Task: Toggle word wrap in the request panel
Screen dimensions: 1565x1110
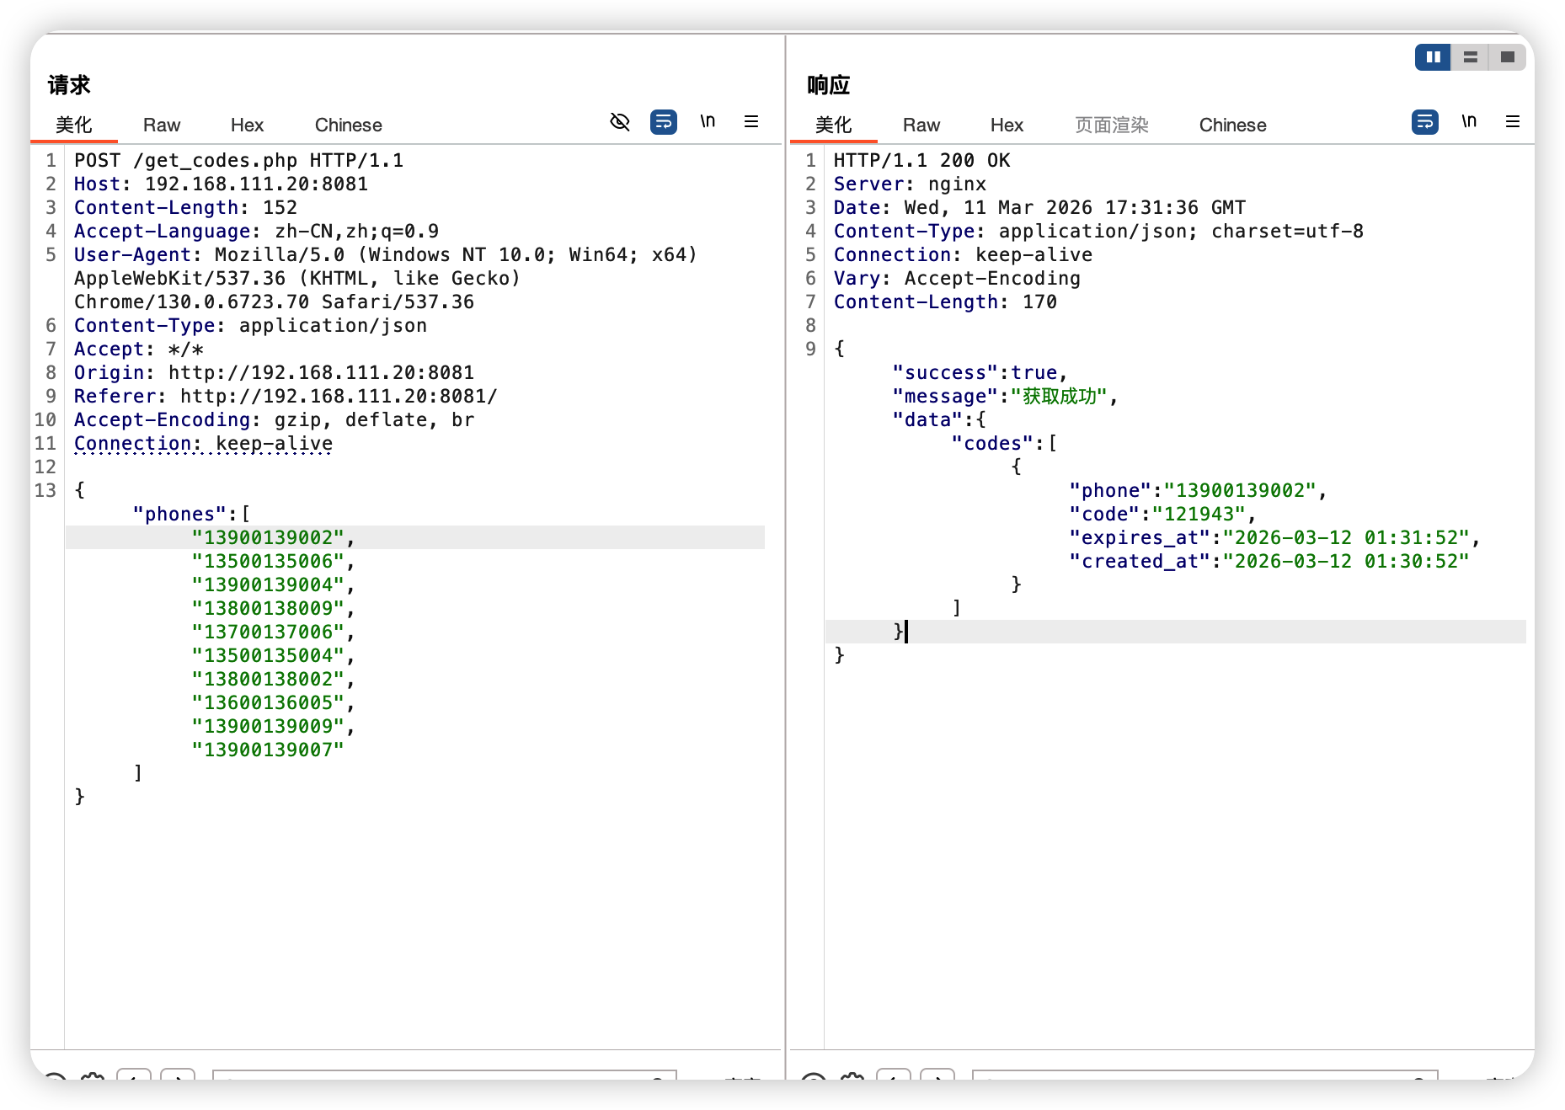Action: [664, 122]
